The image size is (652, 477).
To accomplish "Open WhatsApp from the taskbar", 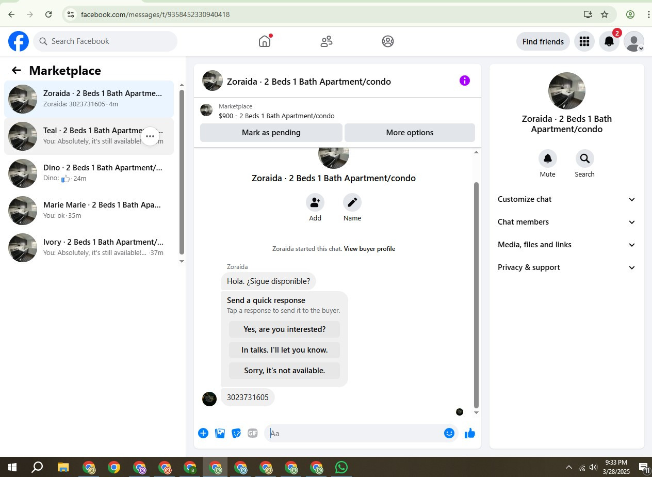I will [341, 467].
